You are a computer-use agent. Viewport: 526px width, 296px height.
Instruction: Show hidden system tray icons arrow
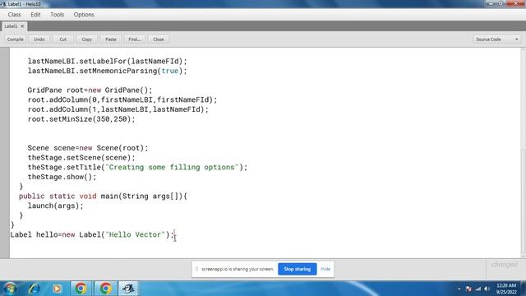click(459, 289)
